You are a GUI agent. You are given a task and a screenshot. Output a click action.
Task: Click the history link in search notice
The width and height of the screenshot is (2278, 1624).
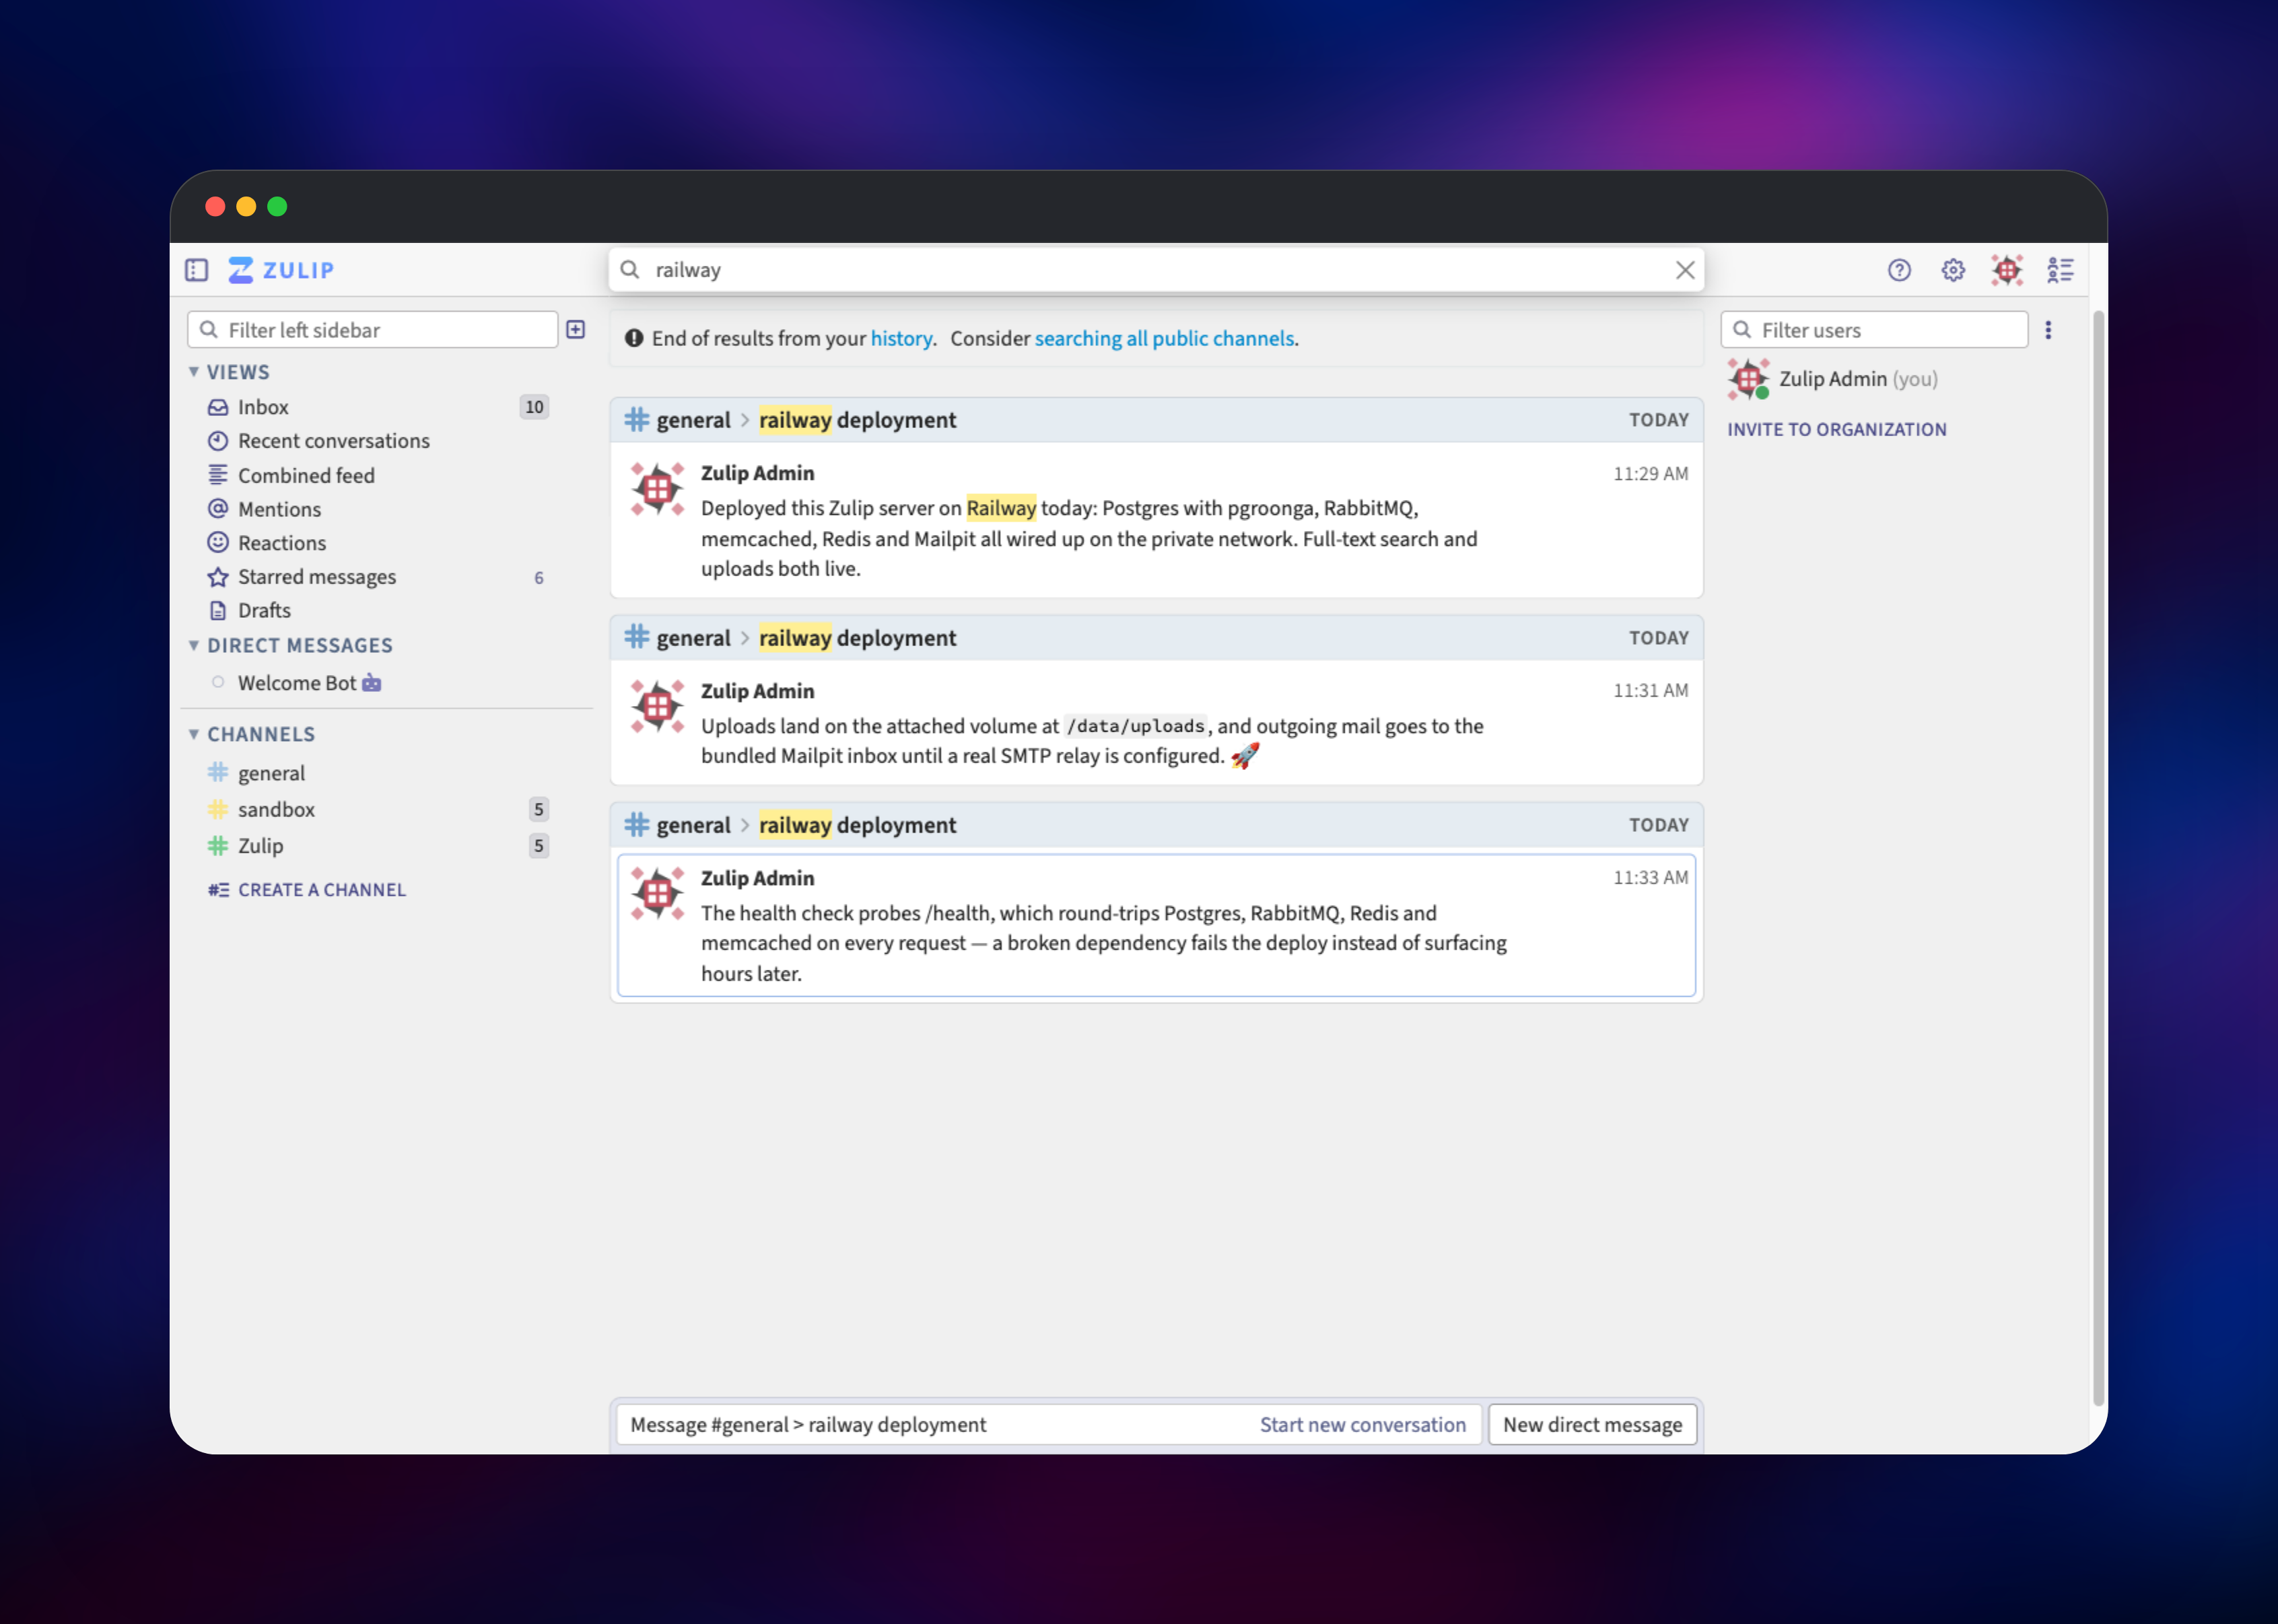(x=901, y=338)
